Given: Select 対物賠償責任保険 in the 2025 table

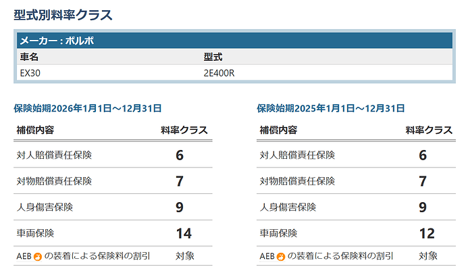Looking at the screenshot, I should 297,181.
